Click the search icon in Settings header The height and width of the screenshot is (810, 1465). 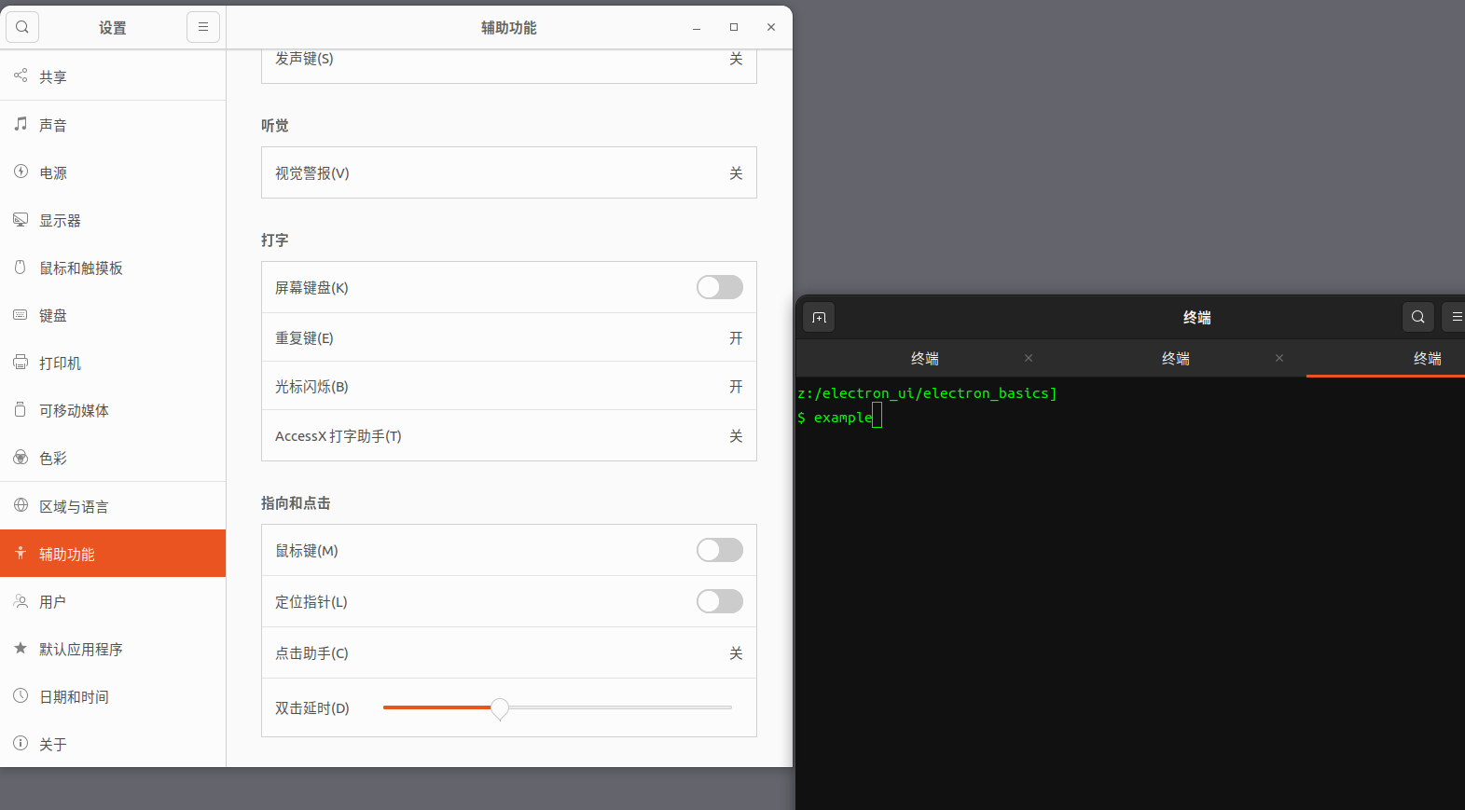coord(22,27)
